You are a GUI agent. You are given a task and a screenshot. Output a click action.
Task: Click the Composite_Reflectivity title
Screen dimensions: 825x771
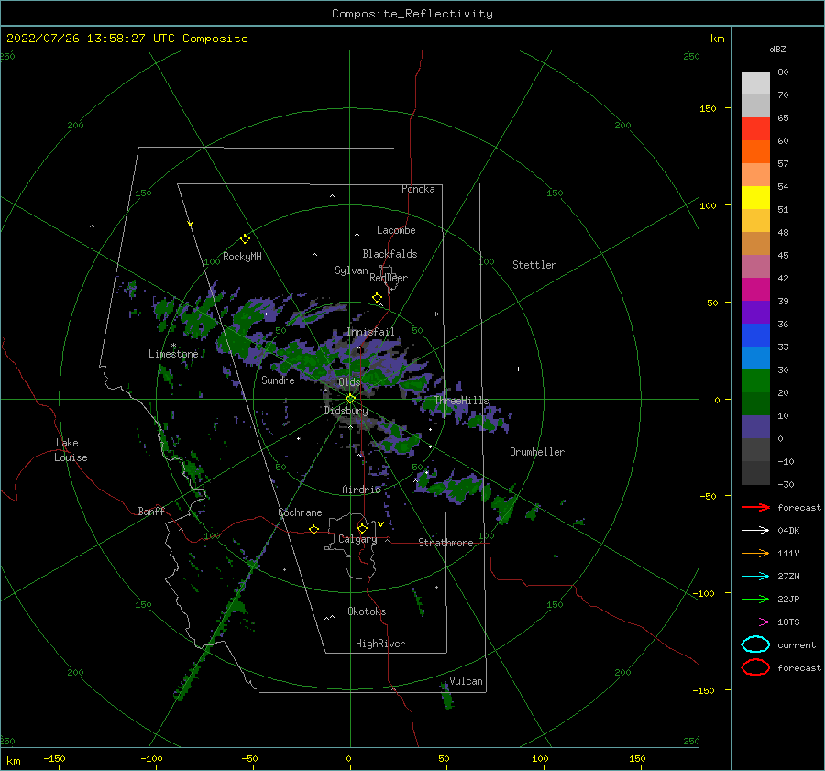[412, 14]
